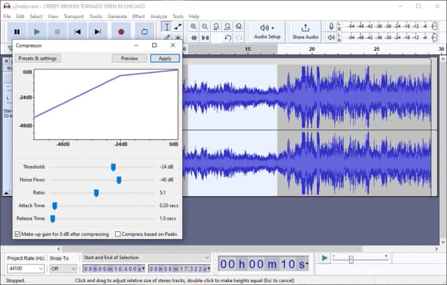
Task: Skip to End of the track
Action: (98, 32)
